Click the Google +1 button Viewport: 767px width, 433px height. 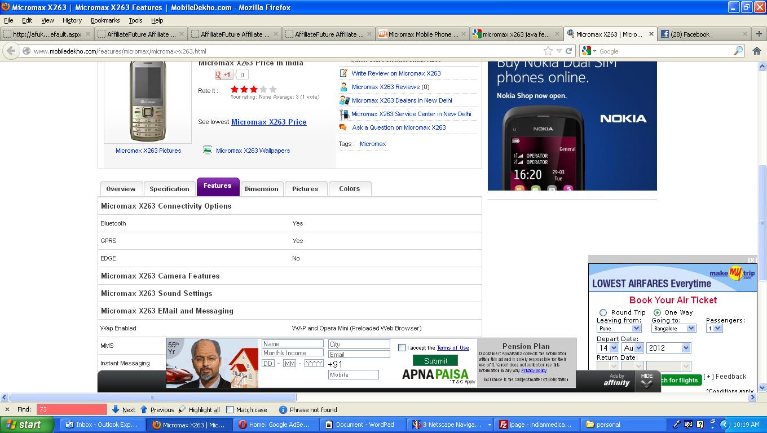click(x=224, y=74)
